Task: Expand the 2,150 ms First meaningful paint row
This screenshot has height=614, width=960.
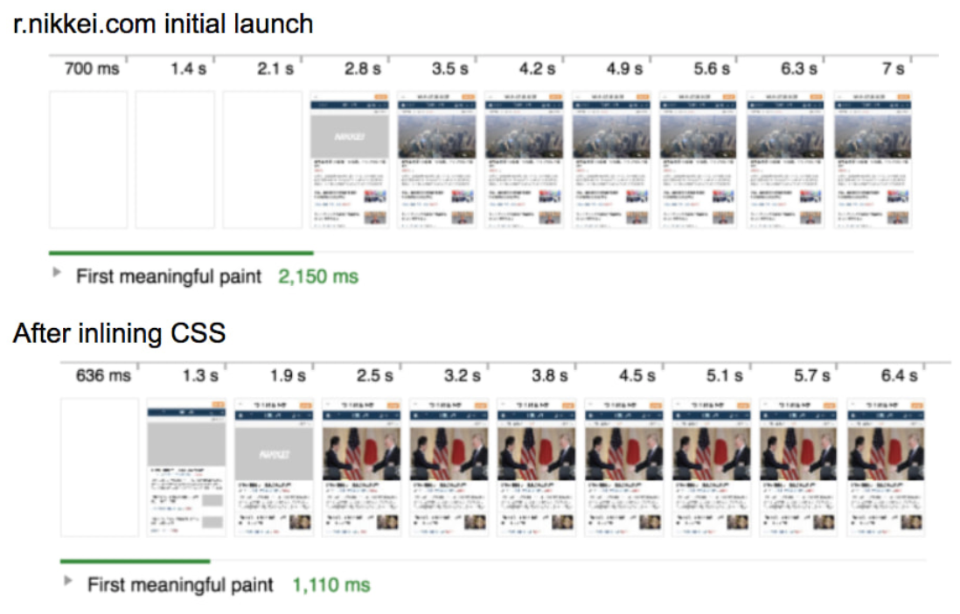Action: tap(58, 273)
